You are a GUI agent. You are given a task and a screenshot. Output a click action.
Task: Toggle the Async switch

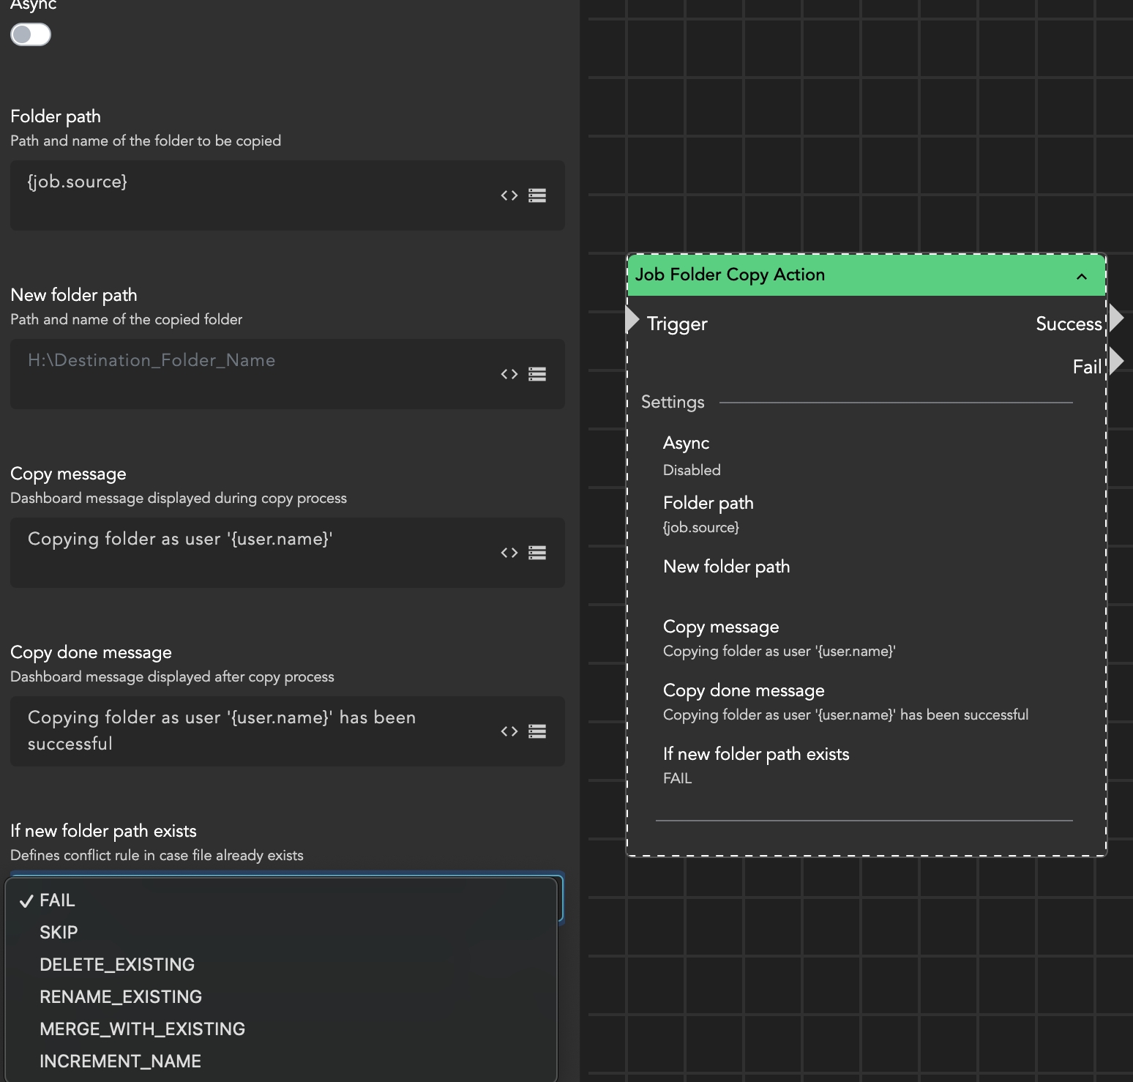pos(31,34)
